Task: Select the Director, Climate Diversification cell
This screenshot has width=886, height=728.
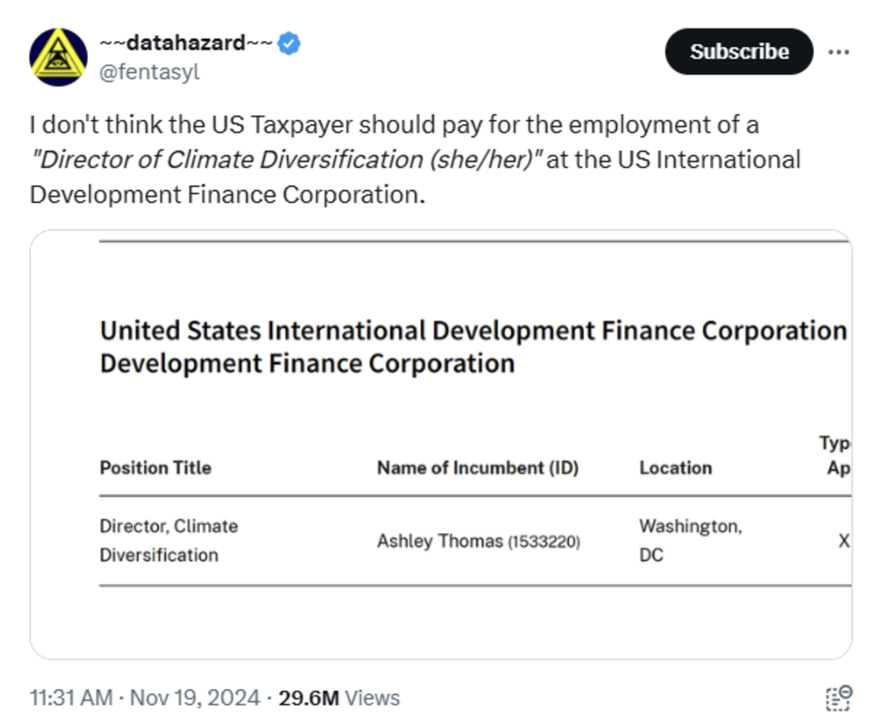Action: click(169, 540)
